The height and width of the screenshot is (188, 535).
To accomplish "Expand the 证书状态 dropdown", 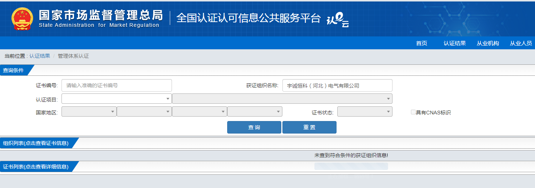I will click(x=365, y=111).
